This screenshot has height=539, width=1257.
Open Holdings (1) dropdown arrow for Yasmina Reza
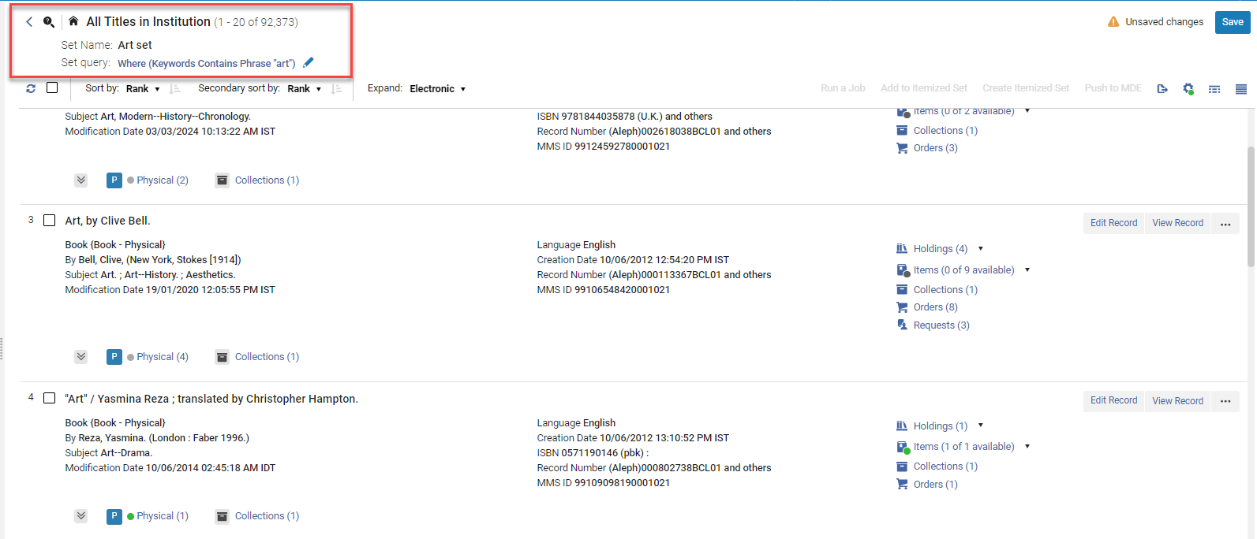coord(981,426)
